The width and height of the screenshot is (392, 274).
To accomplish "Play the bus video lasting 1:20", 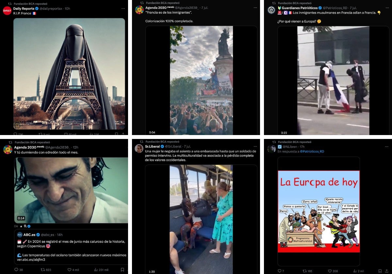I will [201, 219].
